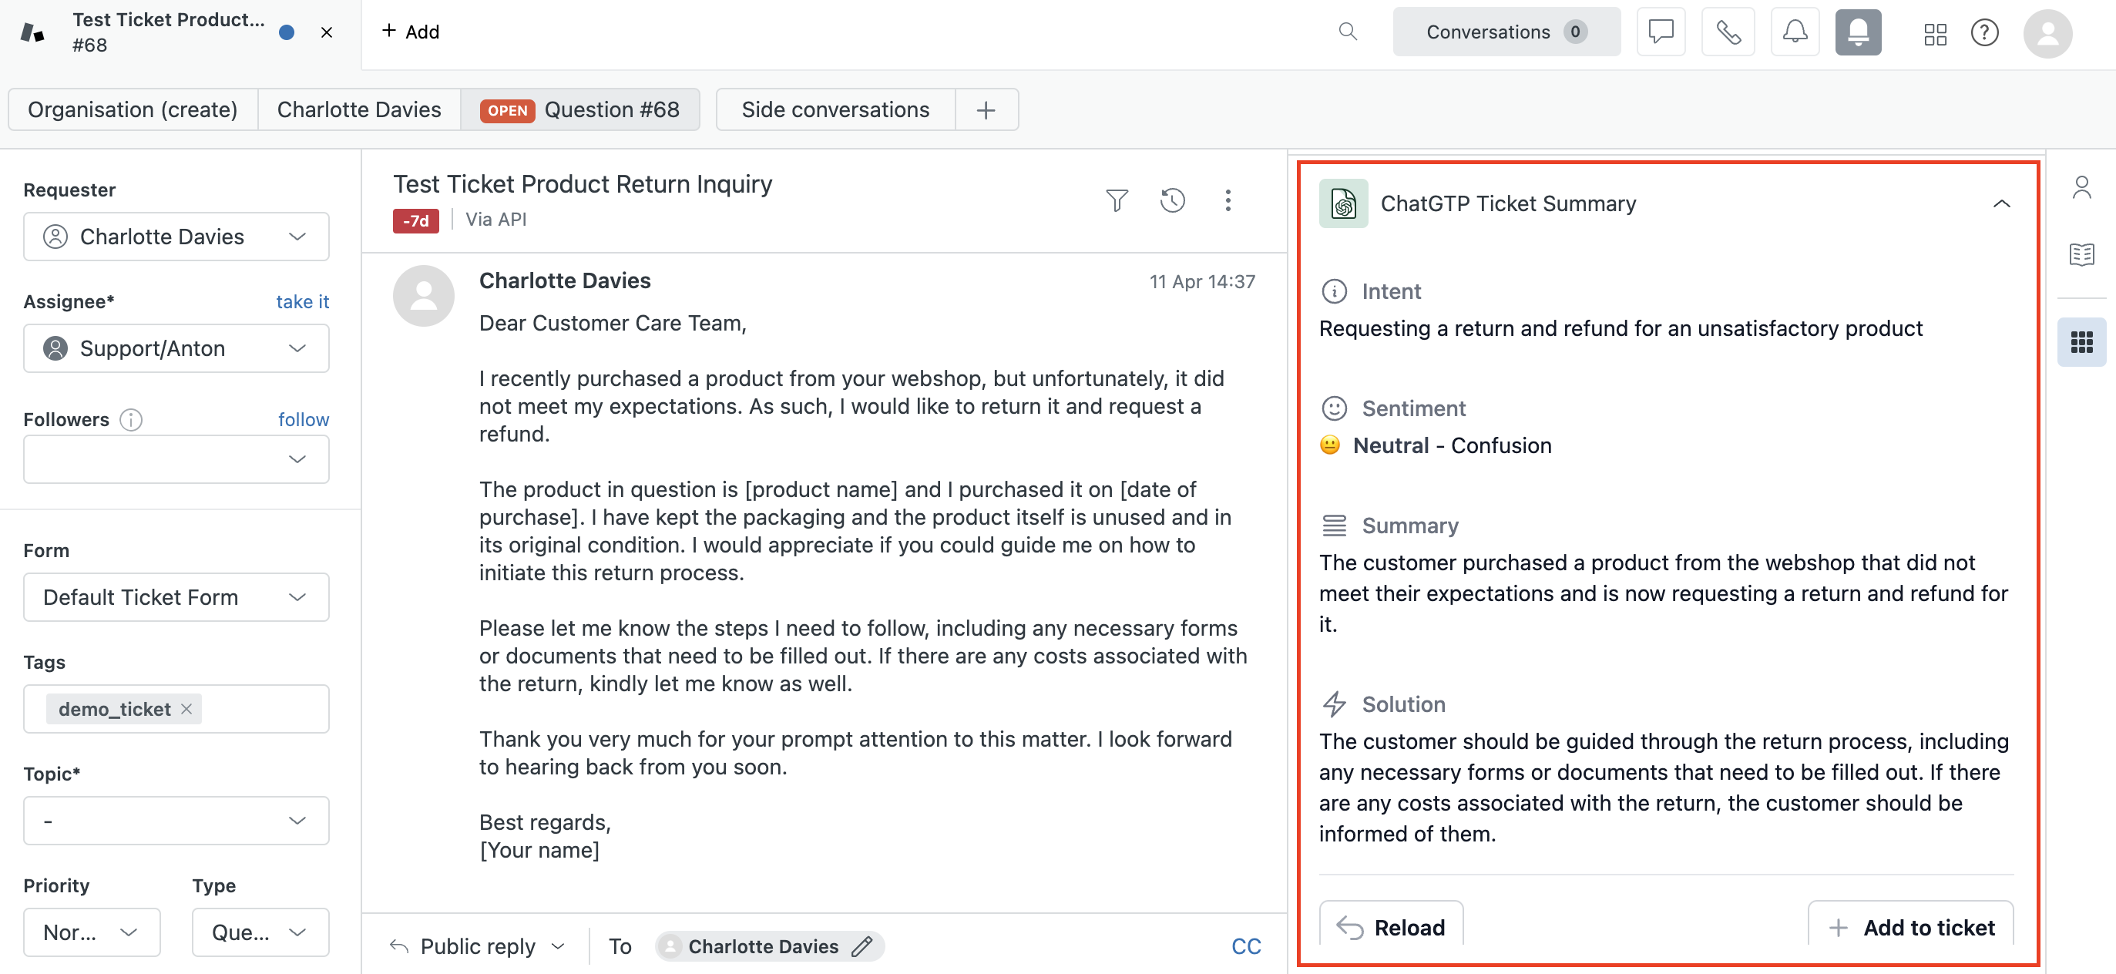This screenshot has width=2116, height=974.
Task: Toggle the apps grid sidebar icon
Action: click(x=2081, y=341)
